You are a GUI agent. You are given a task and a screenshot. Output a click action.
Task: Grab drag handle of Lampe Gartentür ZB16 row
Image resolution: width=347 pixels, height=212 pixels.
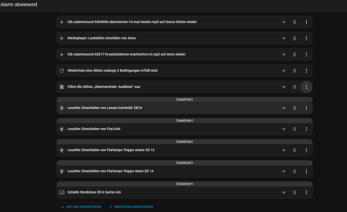pos(295,108)
